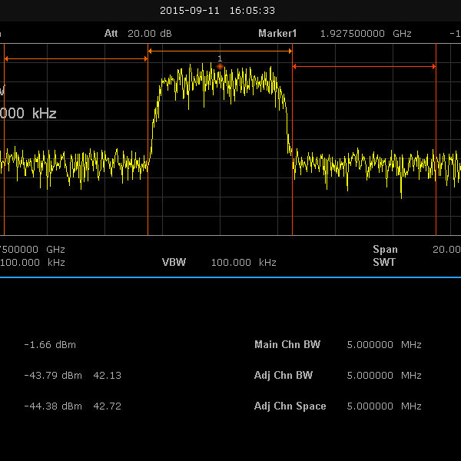This screenshot has width=461, height=461.
Task: Click the Marker 1 dot on the trace
Action: [x=220, y=67]
